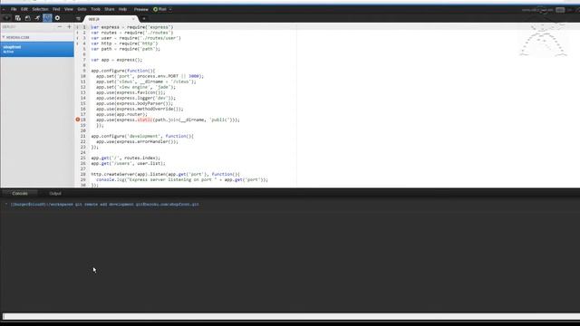Click line number 21 in the gutter

click(x=83, y=136)
